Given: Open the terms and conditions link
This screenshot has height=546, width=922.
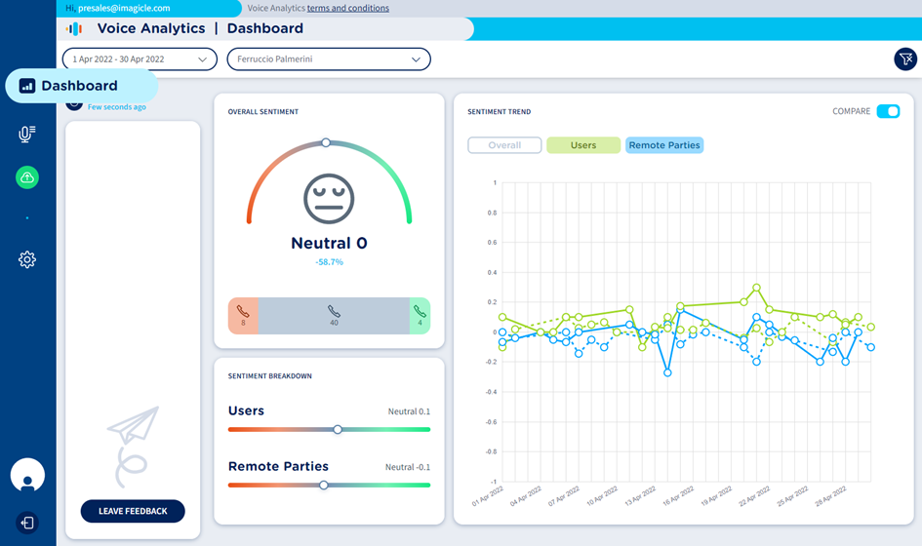Looking at the screenshot, I should pos(347,8).
